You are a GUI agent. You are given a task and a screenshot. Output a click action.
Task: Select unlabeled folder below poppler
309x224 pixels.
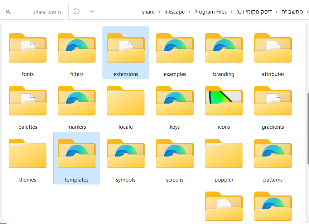[224, 206]
